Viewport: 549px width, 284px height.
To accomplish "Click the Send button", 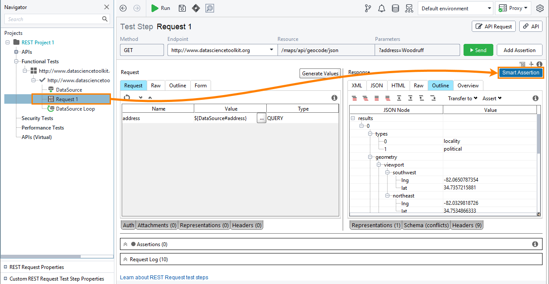I will pos(478,50).
